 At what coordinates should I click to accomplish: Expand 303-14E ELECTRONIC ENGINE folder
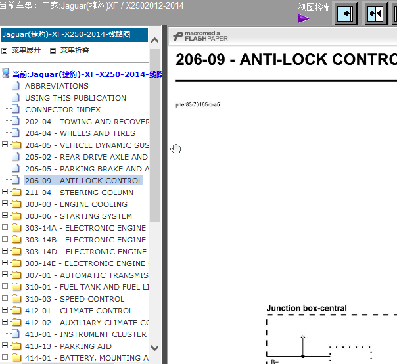(5, 263)
